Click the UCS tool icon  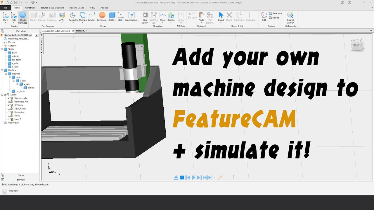coord(120,17)
